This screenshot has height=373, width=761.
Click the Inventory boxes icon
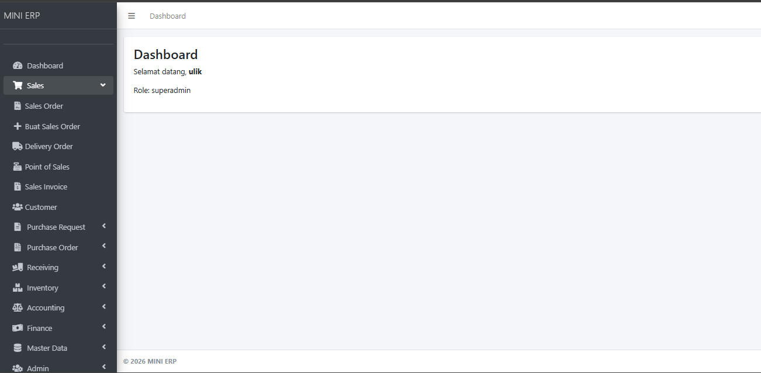(x=18, y=288)
